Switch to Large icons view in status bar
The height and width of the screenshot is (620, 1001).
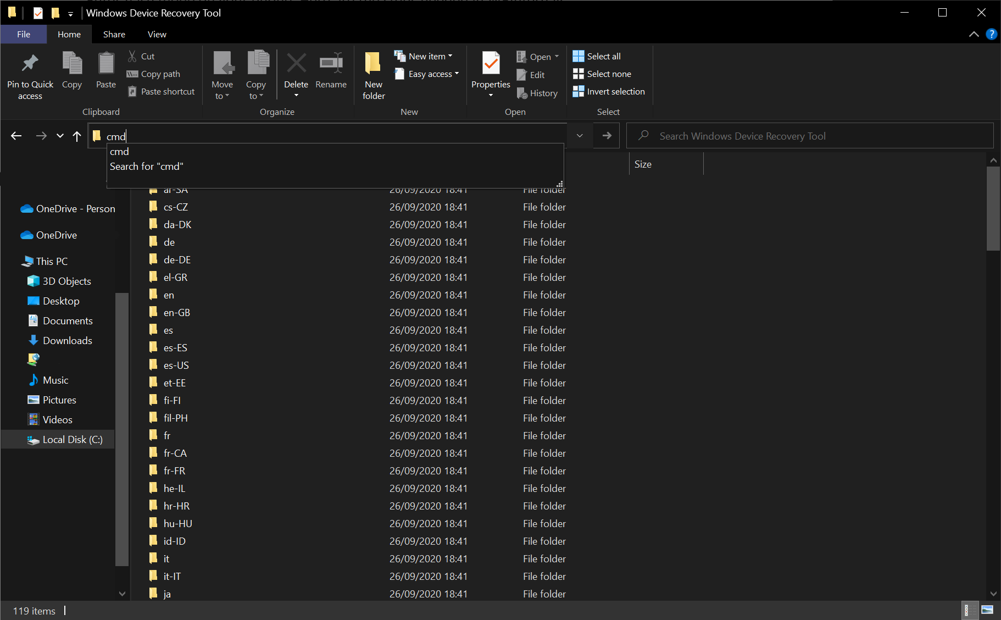coord(987,610)
